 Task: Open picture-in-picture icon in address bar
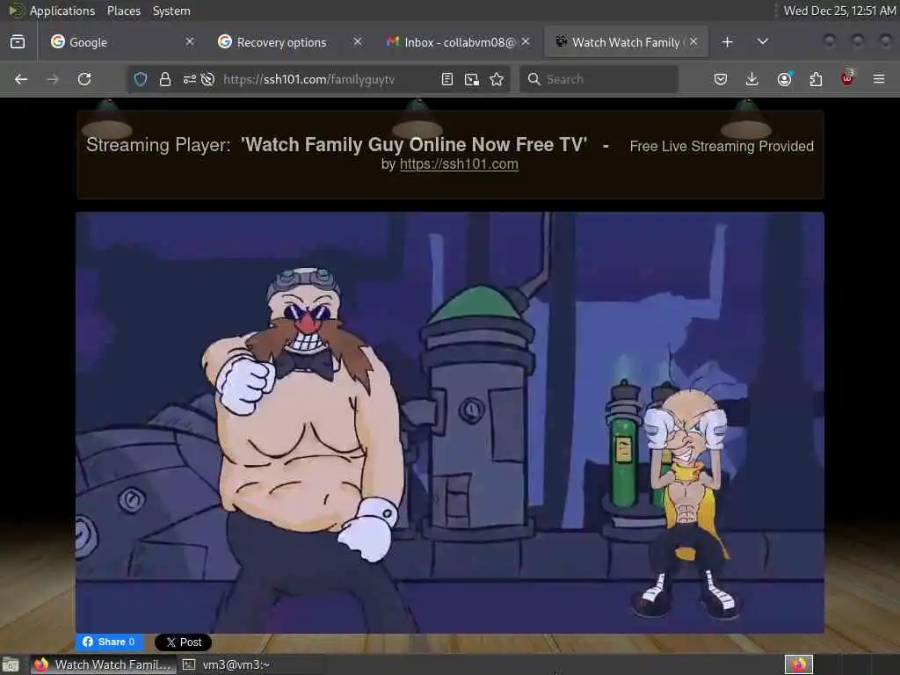point(472,79)
